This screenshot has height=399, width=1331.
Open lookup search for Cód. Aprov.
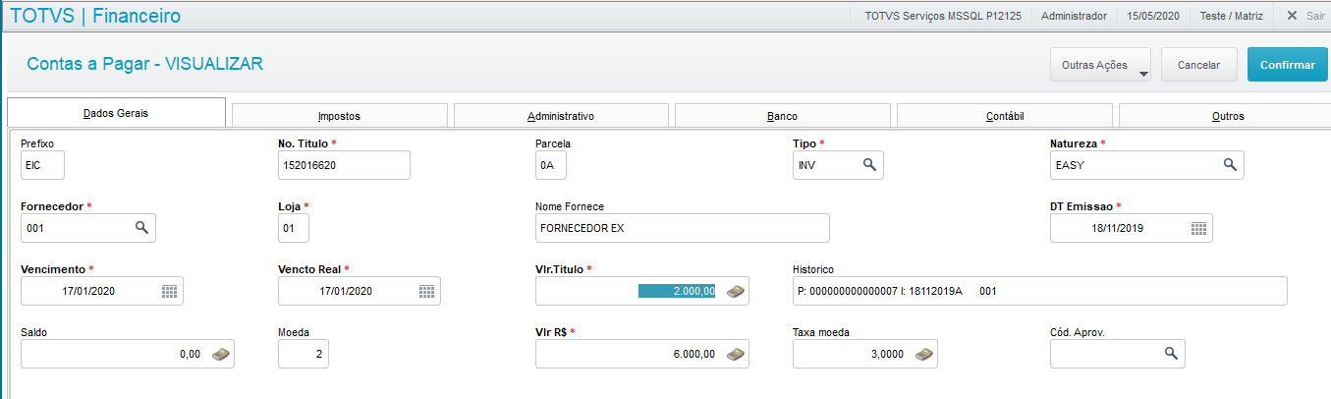[1170, 354]
